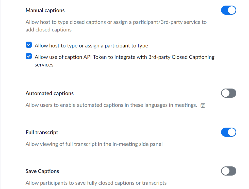Click 'Allow viewing of full transcript' description
This screenshot has height=189, width=249.
(x=94, y=144)
